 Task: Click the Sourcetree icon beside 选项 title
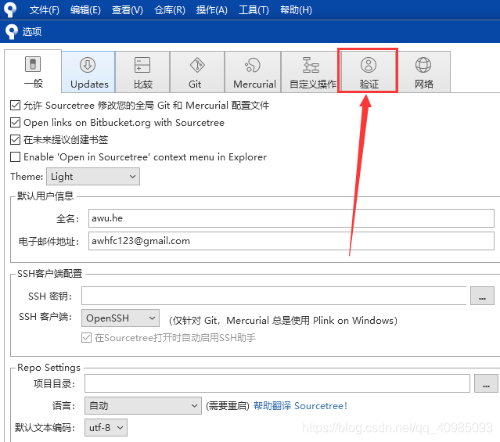12,31
